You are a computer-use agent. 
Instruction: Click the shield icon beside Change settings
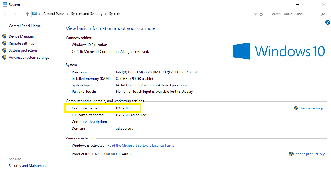click(x=296, y=108)
